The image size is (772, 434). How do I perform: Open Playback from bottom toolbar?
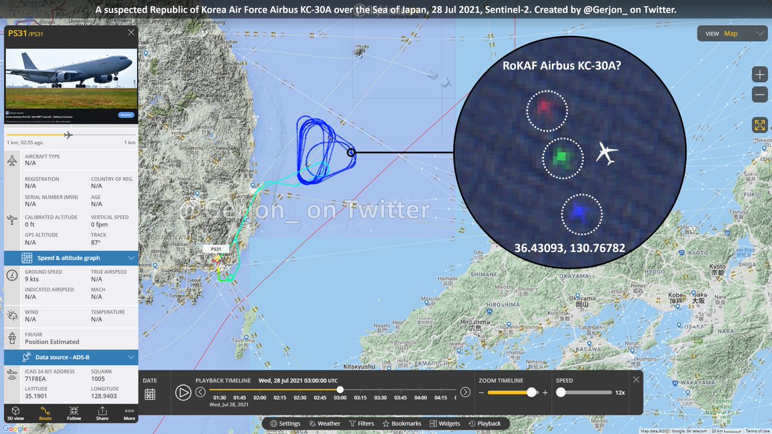point(485,424)
